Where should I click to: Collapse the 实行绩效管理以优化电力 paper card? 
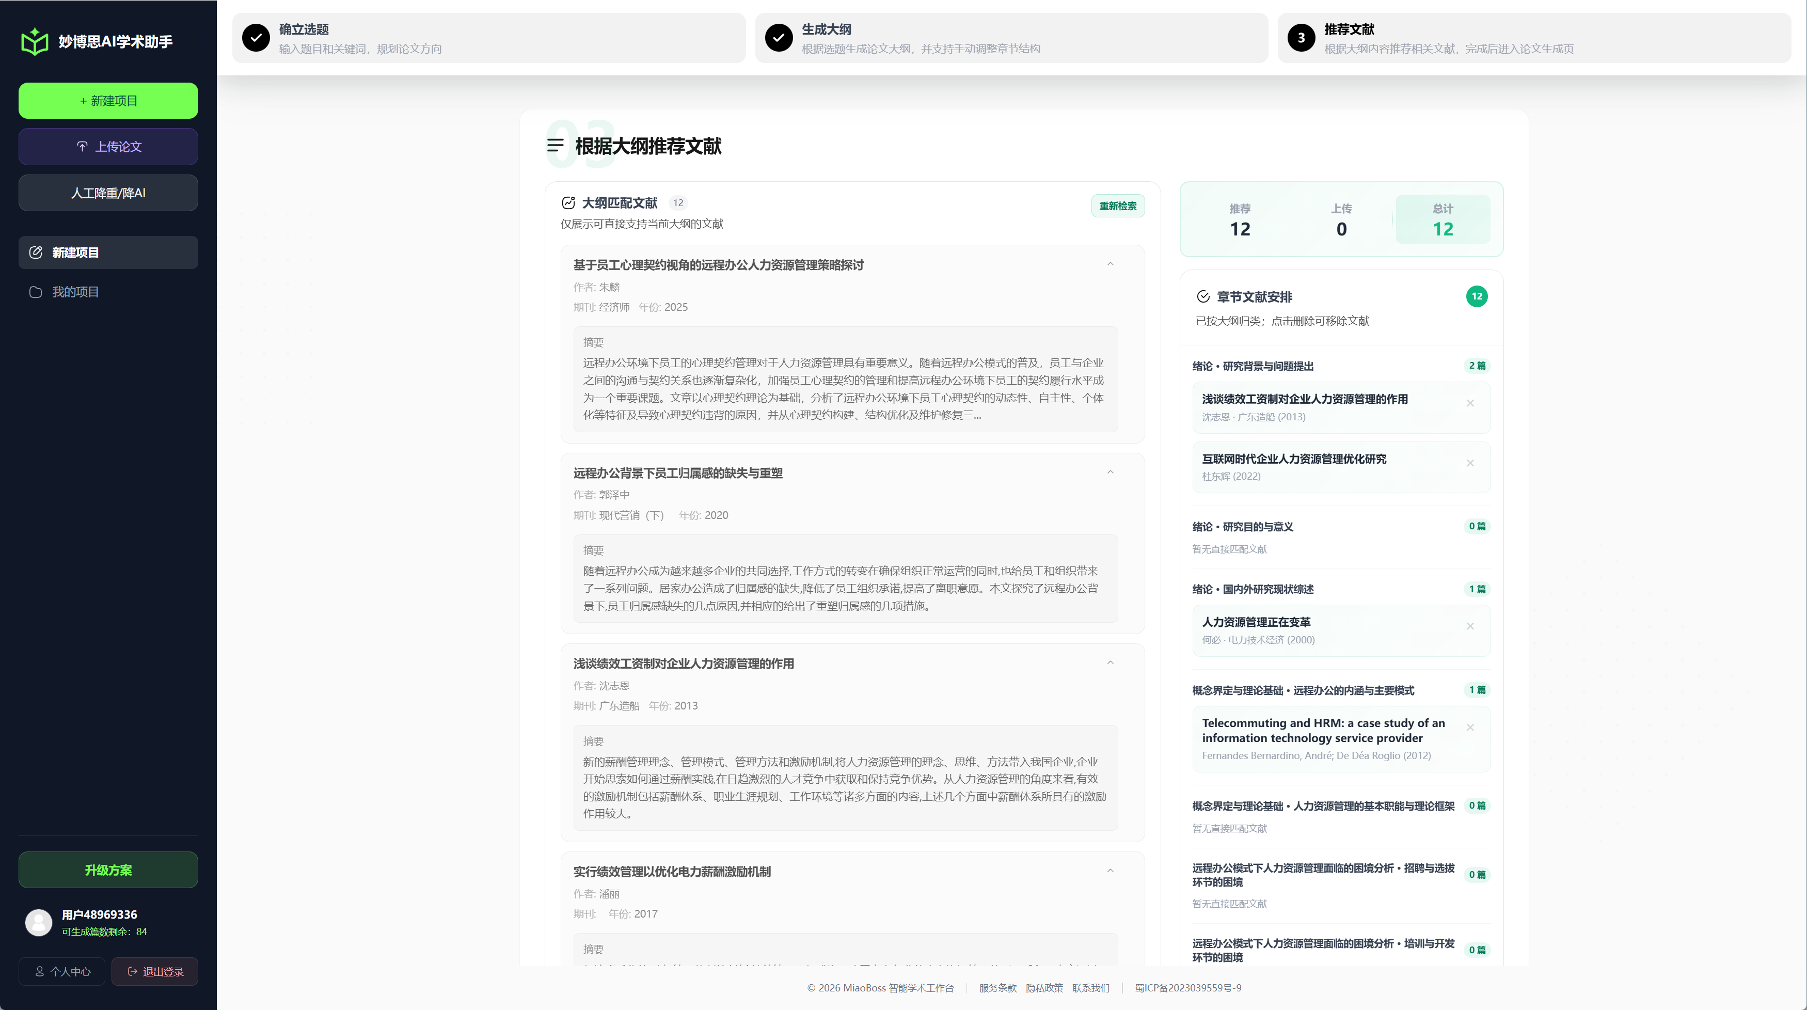pyautogui.click(x=1111, y=871)
